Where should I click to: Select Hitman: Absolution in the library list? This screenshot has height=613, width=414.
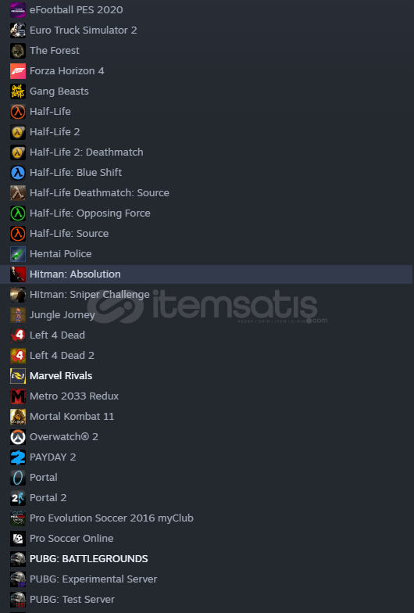click(x=206, y=274)
